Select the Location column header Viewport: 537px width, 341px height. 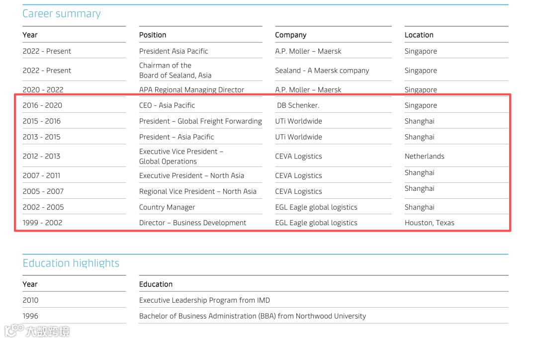(419, 35)
